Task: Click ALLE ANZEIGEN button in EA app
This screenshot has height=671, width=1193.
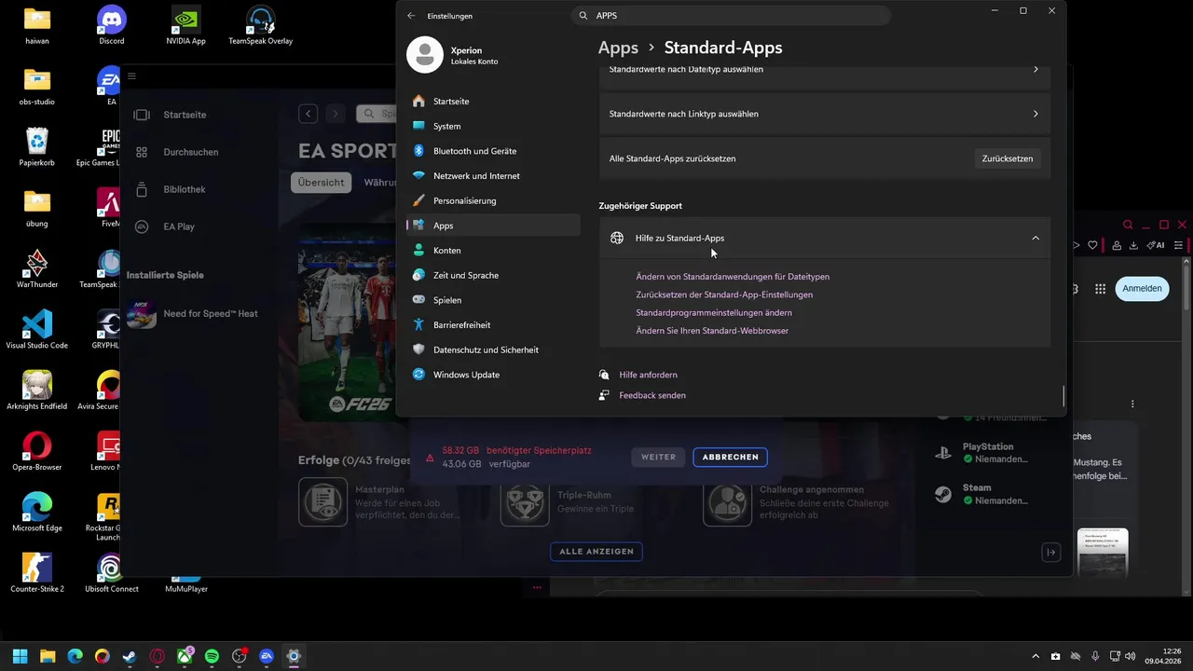Action: [x=596, y=552]
